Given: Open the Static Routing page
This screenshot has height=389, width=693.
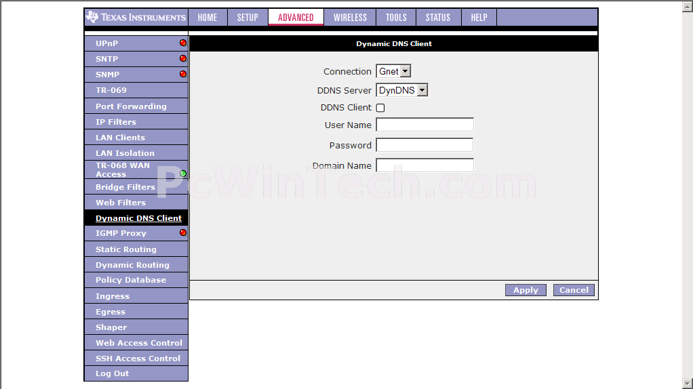Looking at the screenshot, I should click(136, 249).
